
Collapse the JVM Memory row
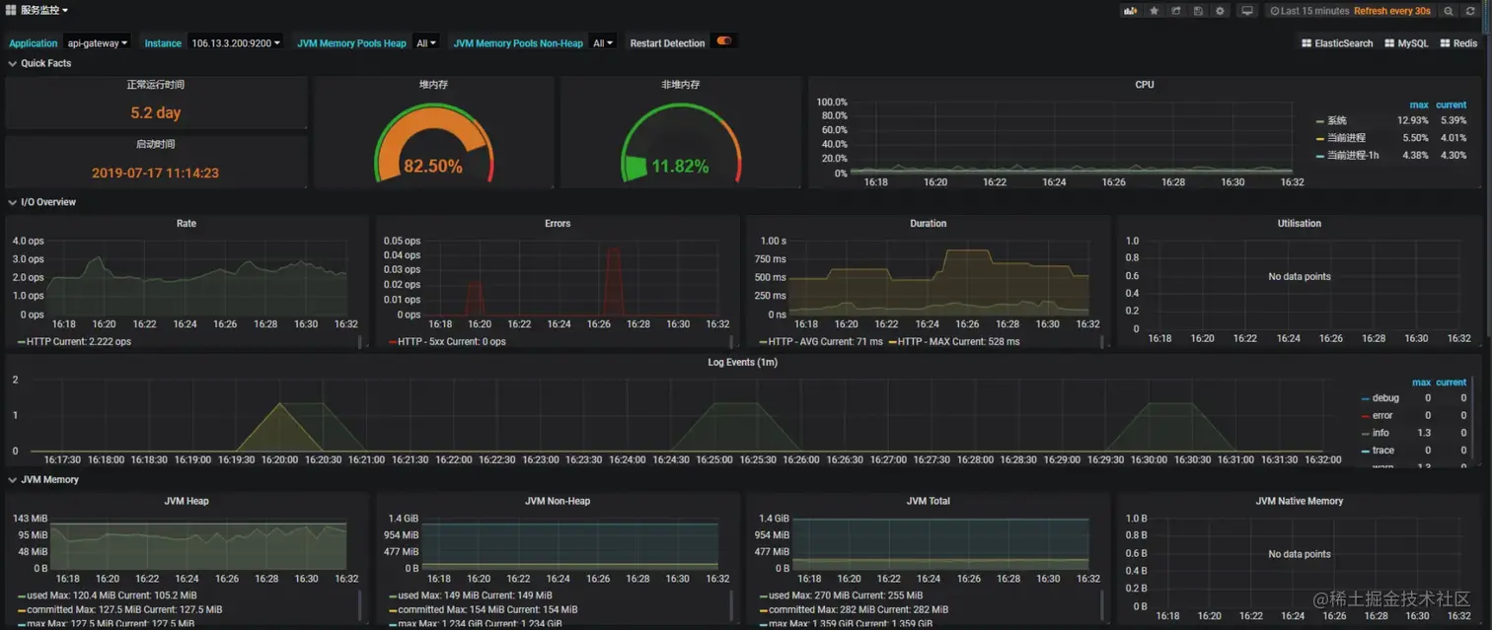[x=43, y=480]
